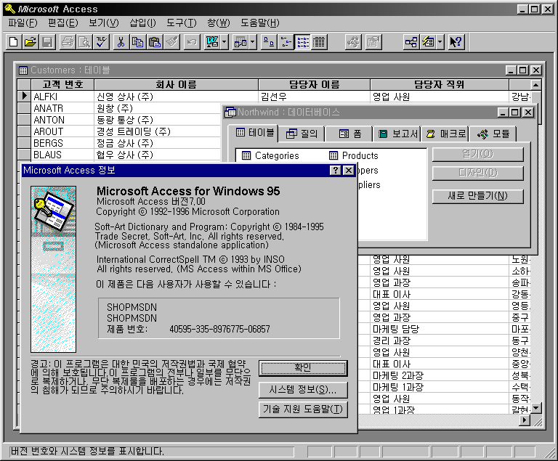Switch to the 모듈 tab
This screenshot has width=558, height=461.
click(x=493, y=134)
